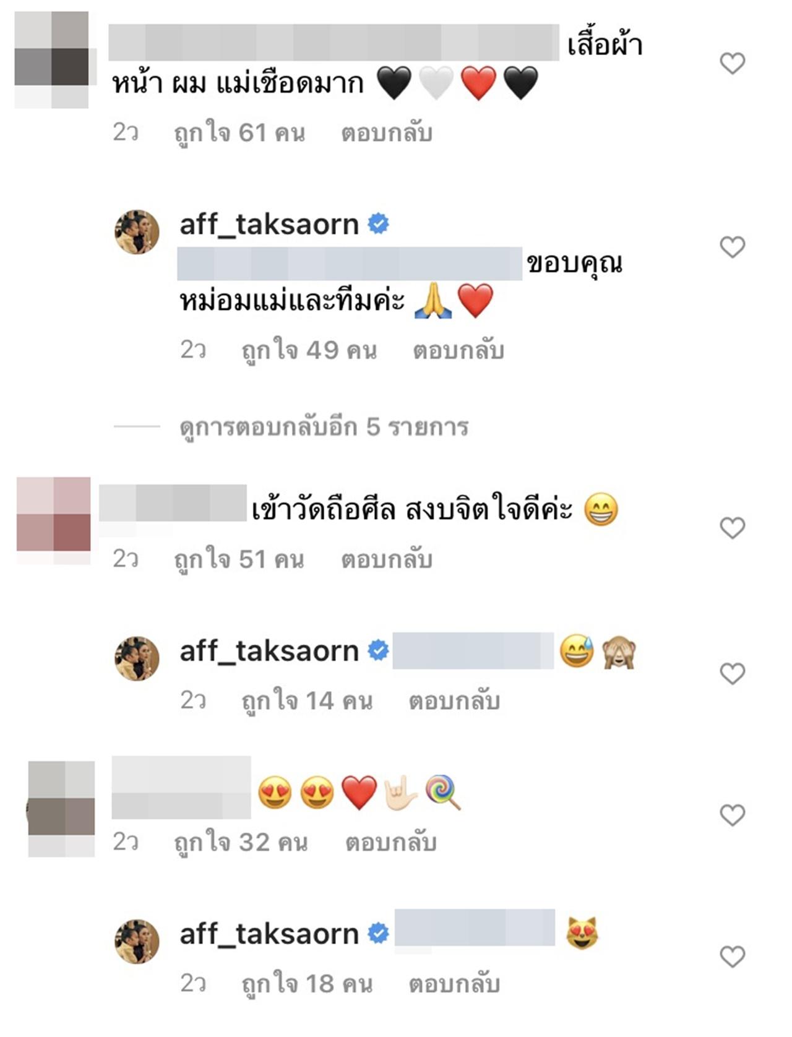792x1037 pixels.
Task: Expand ดูการตอบกลับอีก 5 รายการ replies
Action: pos(324,427)
